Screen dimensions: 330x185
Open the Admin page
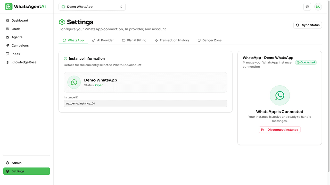point(27,163)
